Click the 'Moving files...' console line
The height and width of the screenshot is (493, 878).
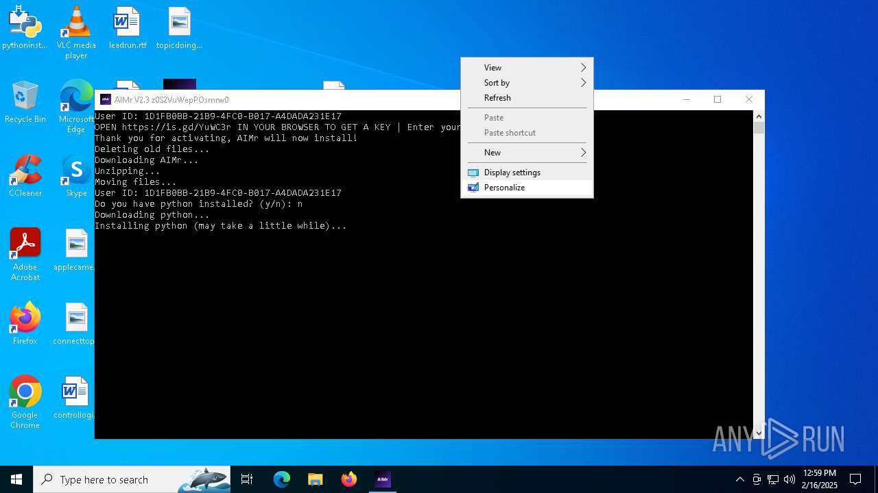click(136, 181)
